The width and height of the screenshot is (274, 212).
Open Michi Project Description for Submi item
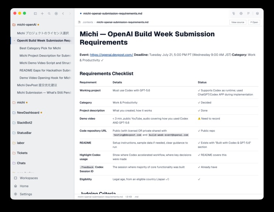point(45,55)
